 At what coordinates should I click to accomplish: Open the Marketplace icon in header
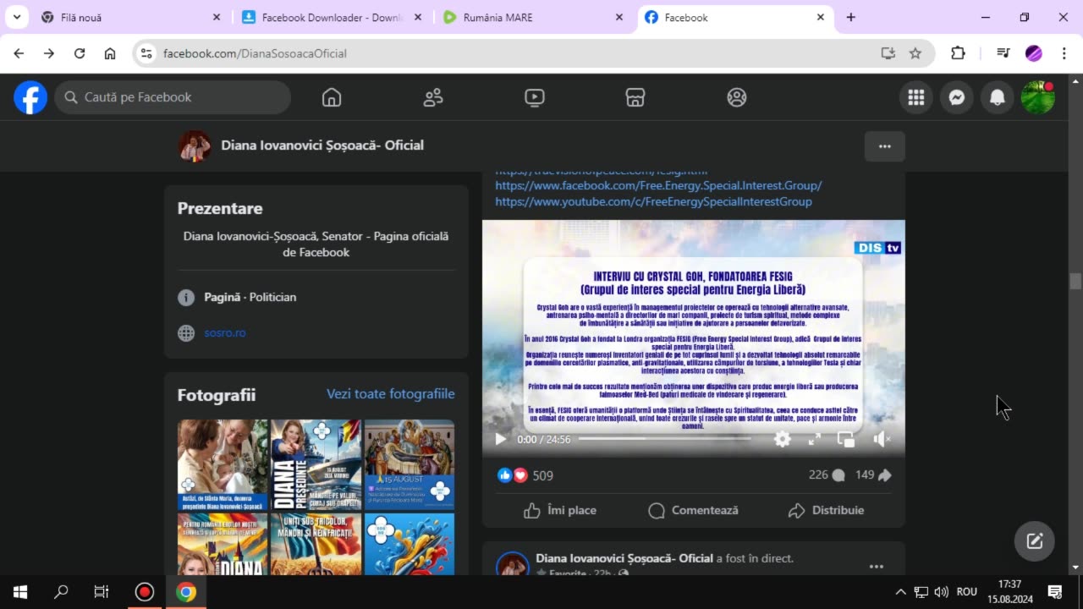coord(635,97)
